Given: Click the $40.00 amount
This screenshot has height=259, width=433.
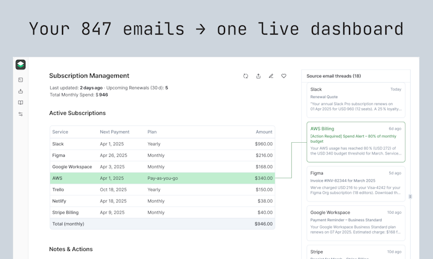Looking at the screenshot, I should 265,213.
